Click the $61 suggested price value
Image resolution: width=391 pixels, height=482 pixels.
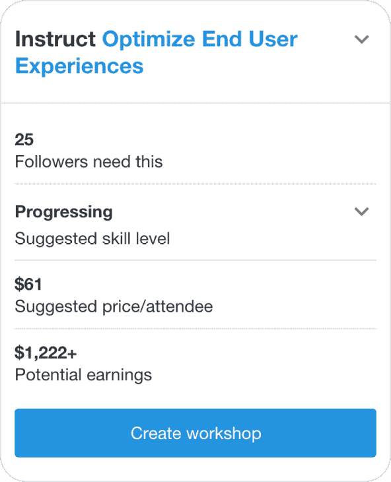28,284
